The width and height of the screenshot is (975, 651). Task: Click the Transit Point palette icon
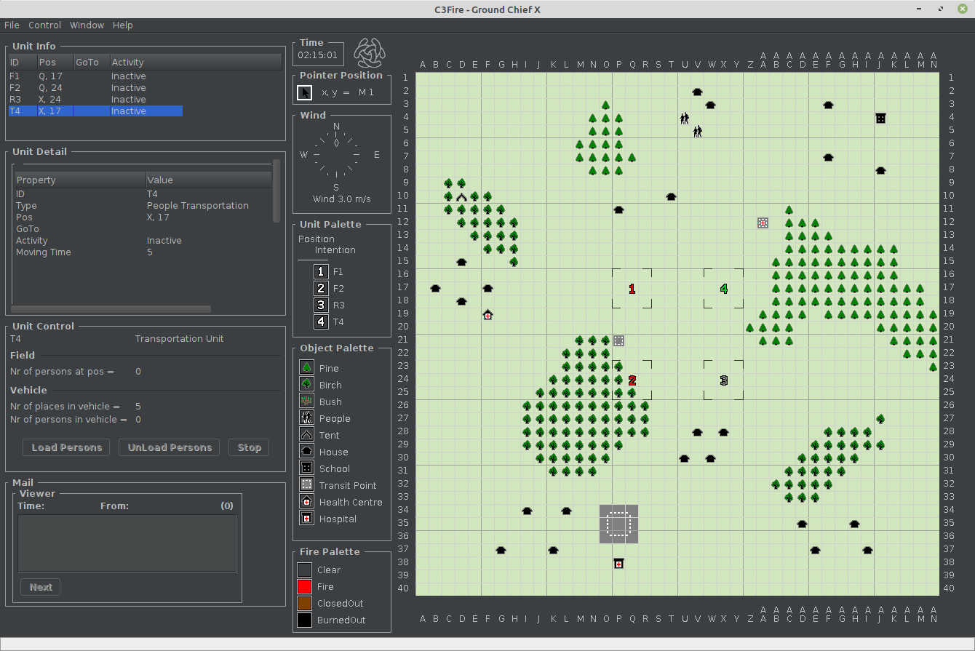(306, 485)
